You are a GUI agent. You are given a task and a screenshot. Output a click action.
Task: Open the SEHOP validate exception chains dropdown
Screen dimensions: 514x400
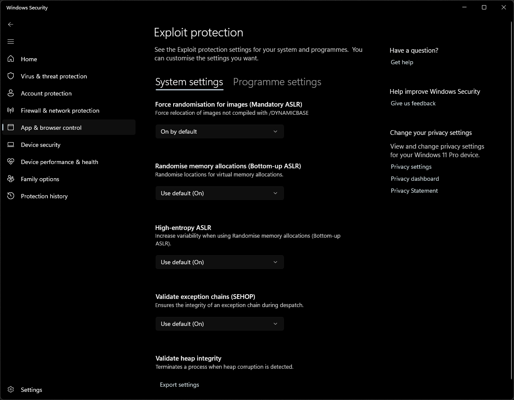[x=219, y=324]
